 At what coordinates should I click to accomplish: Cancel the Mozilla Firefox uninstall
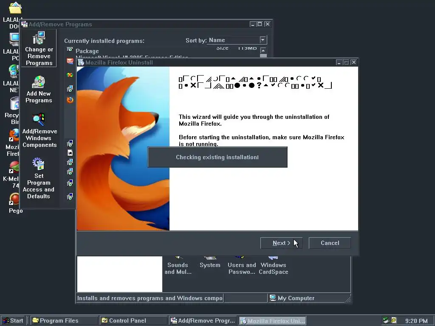tap(330, 243)
